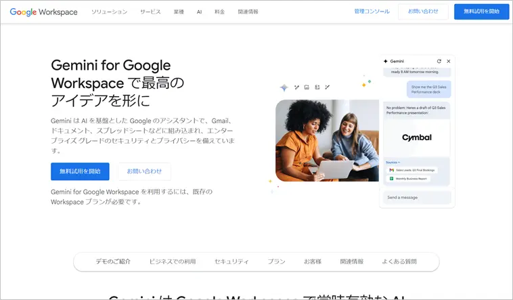The image size is (513, 300).
Task: Select the AI item in top navigation
Action: tap(199, 12)
